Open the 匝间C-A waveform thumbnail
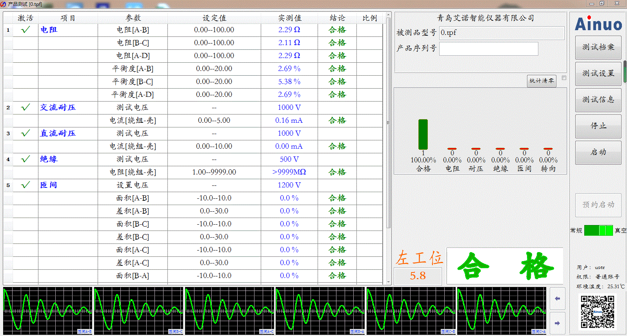This screenshot has height=336, width=627. tap(502, 311)
